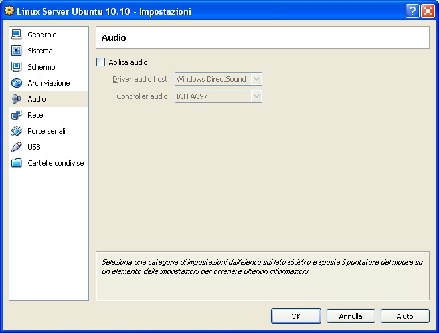Open the Driver audio host dropdown
This screenshot has width=439, height=333.
[217, 79]
